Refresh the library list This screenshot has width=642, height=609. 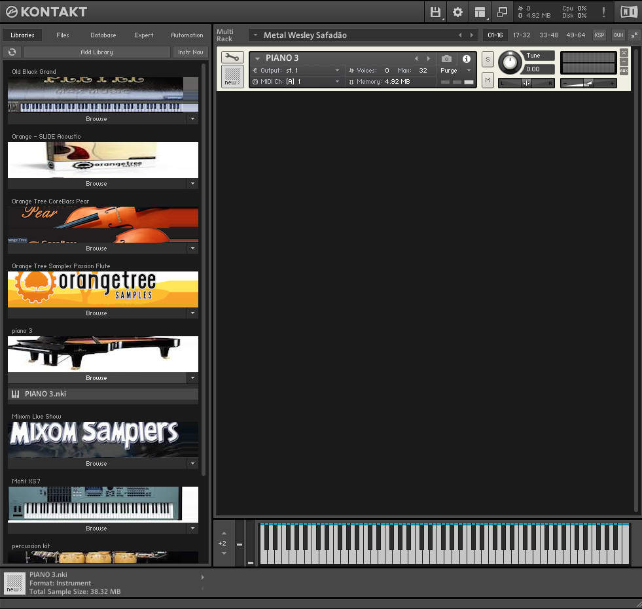coord(12,52)
